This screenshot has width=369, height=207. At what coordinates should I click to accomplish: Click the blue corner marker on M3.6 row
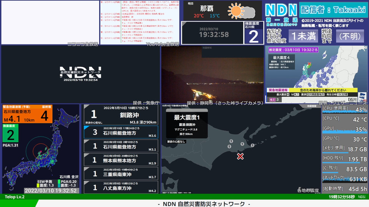86,127
